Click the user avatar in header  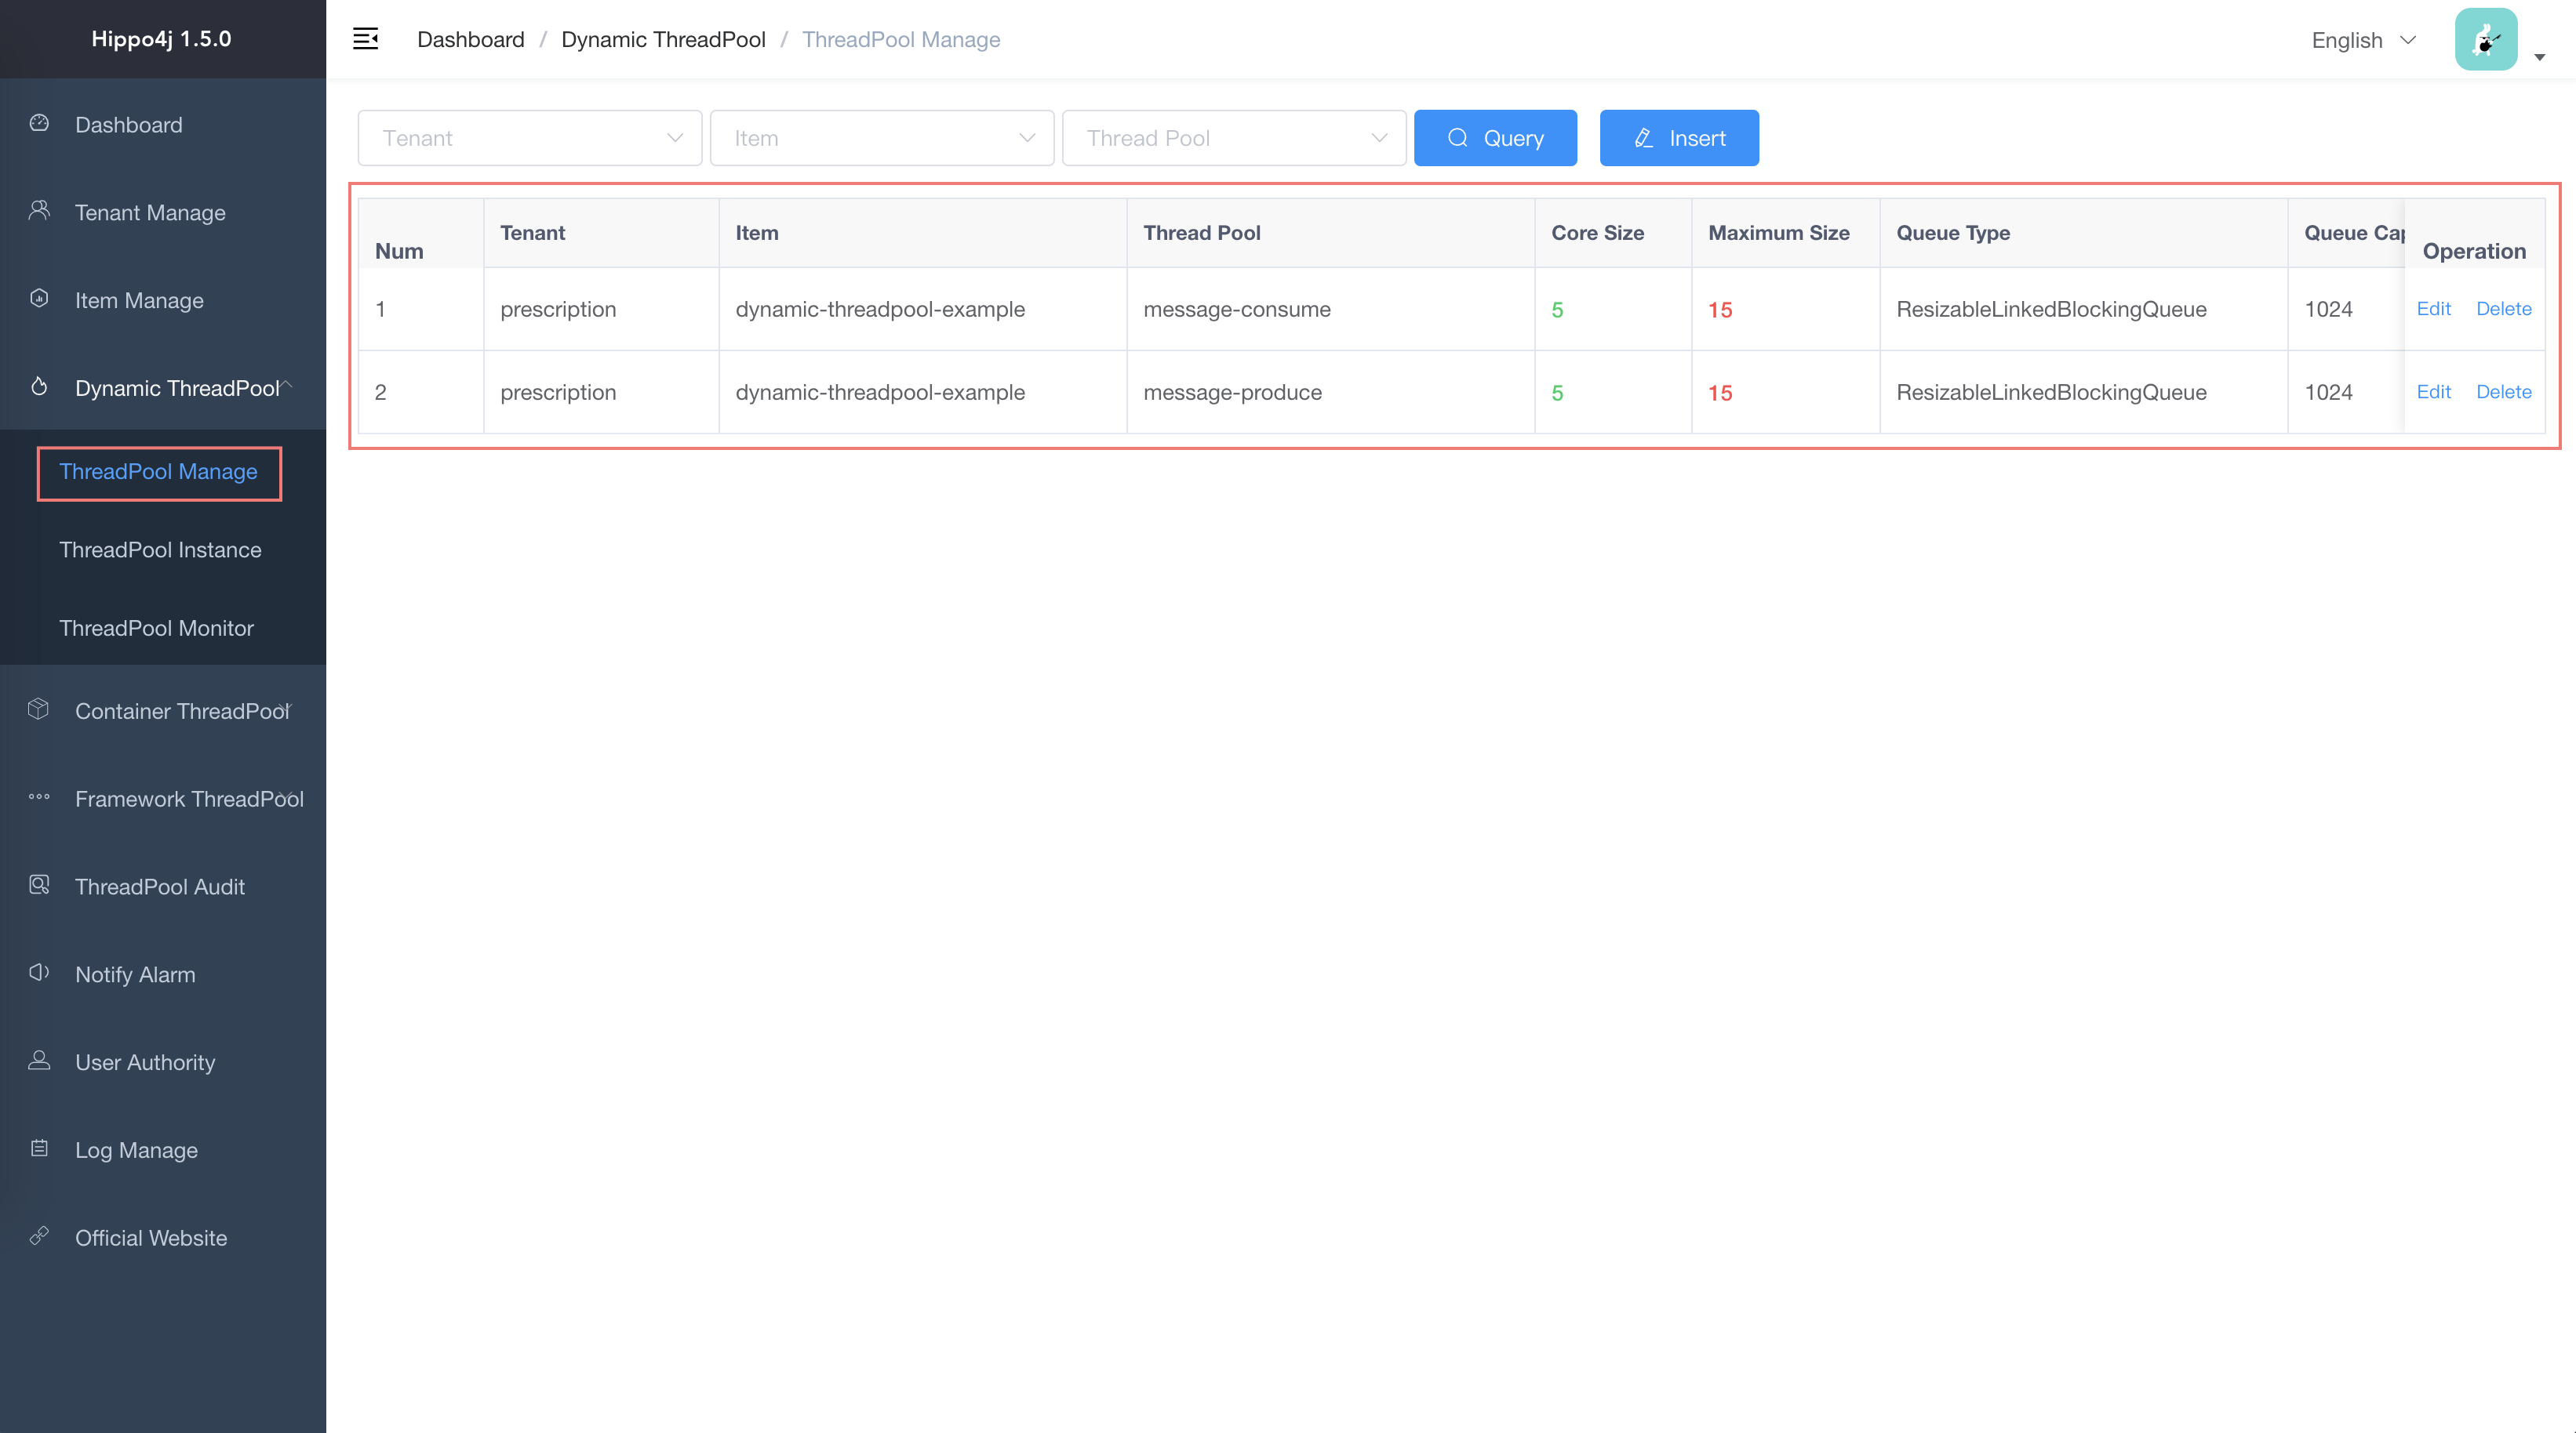[x=2485, y=40]
